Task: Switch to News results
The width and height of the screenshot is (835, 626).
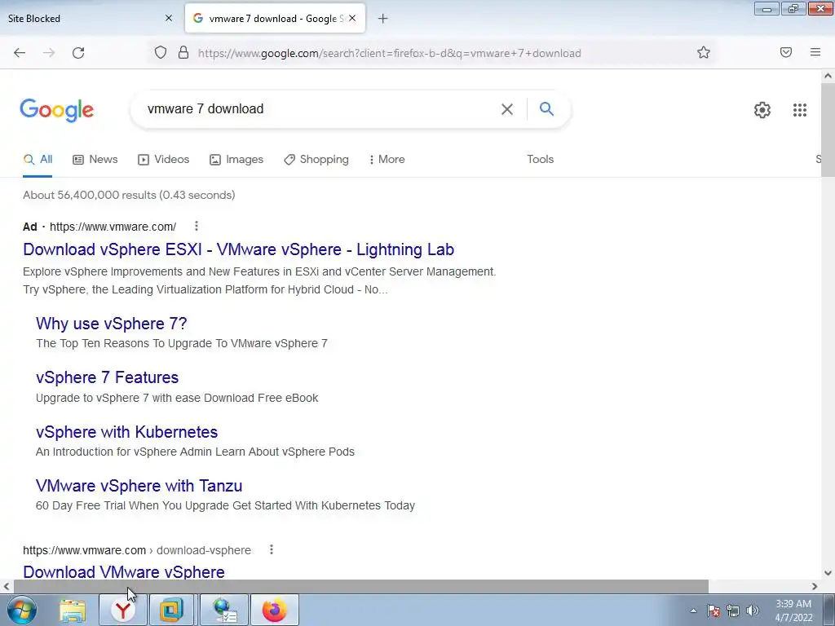Action: click(x=95, y=159)
